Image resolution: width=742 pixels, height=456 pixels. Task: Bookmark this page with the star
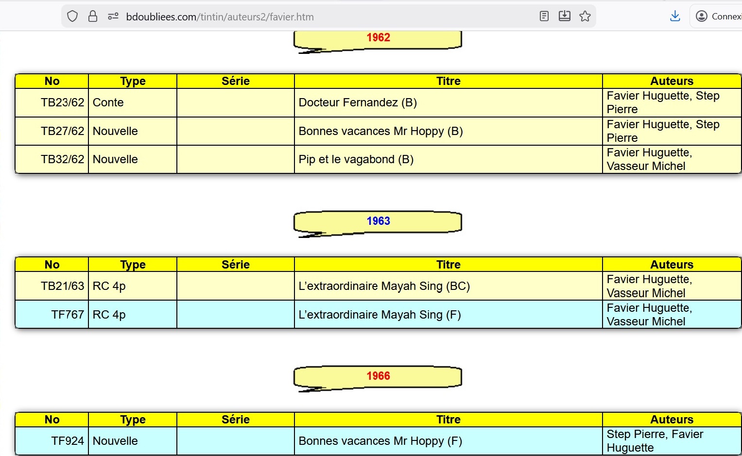pyautogui.click(x=585, y=17)
